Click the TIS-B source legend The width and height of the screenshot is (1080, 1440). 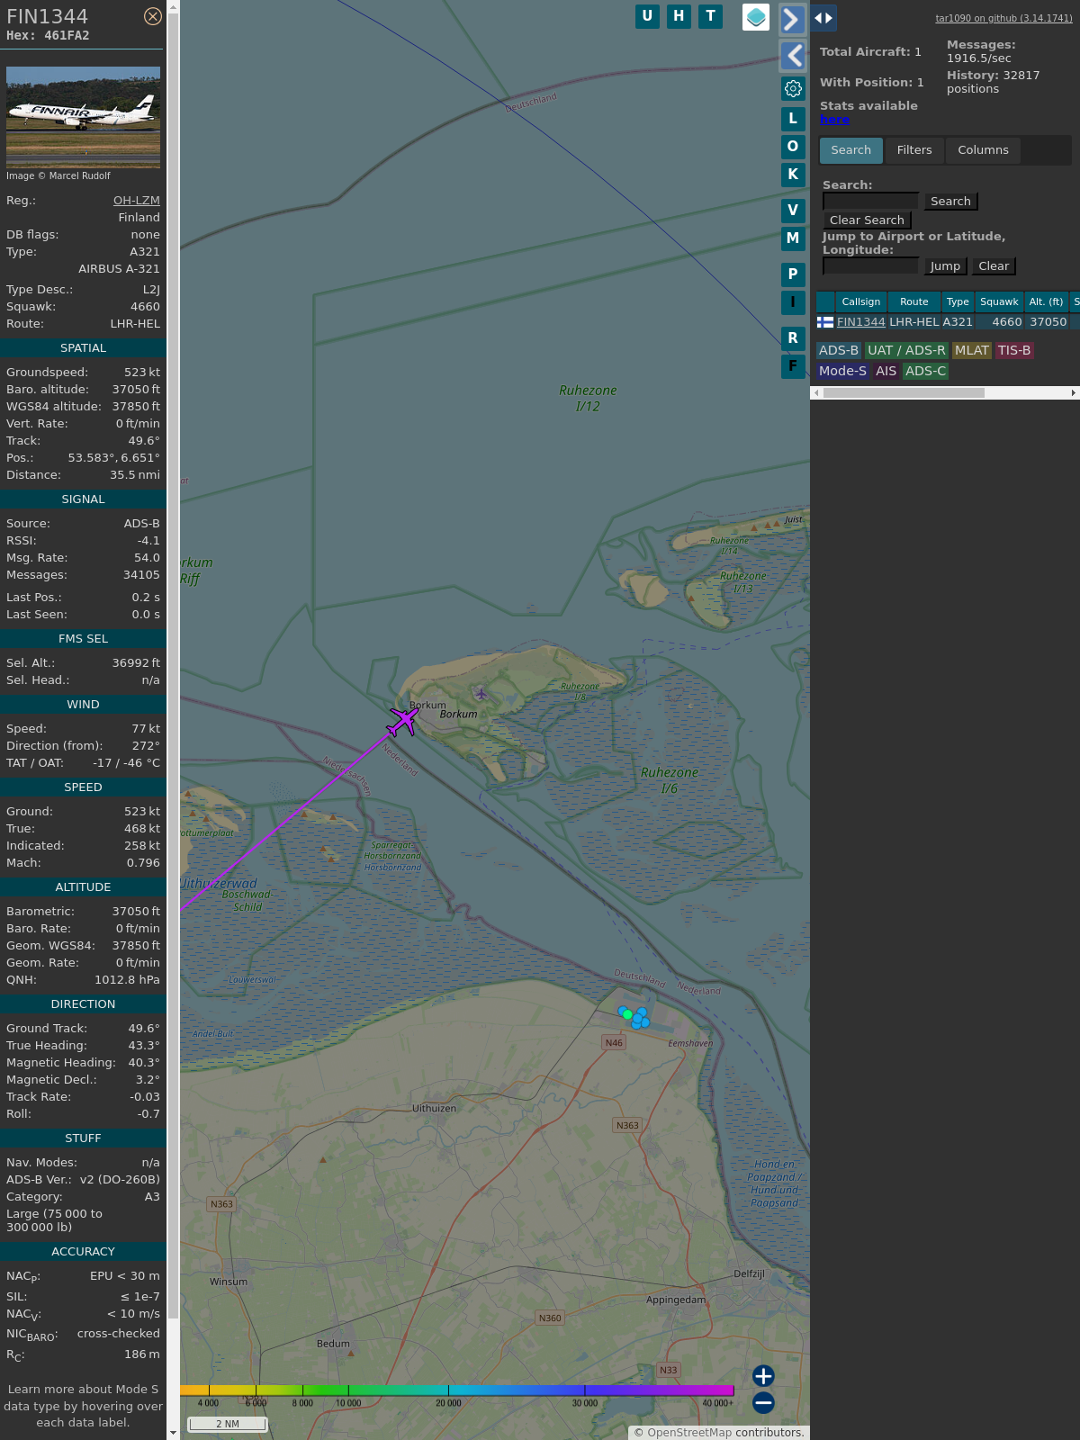[x=1014, y=351]
